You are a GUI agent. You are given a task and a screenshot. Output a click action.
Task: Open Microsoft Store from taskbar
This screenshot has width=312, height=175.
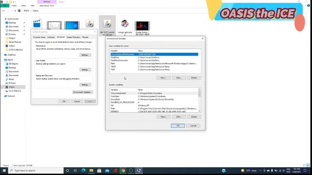99,171
